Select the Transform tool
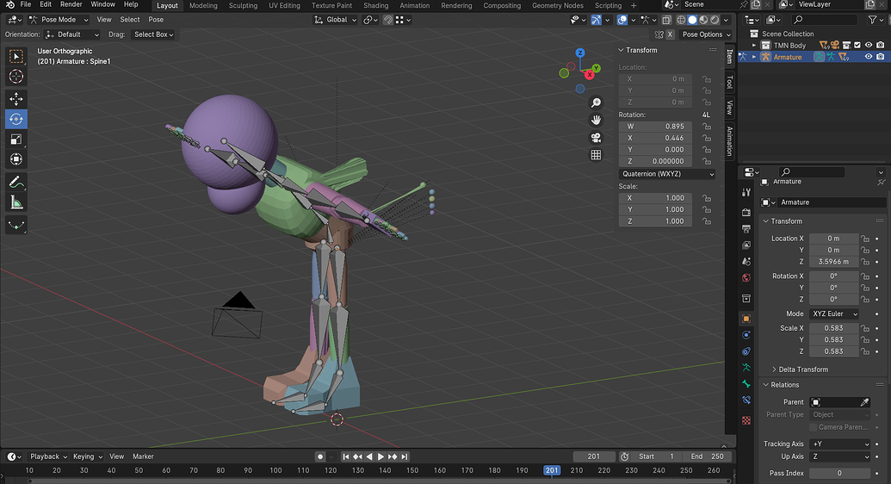 (x=15, y=158)
